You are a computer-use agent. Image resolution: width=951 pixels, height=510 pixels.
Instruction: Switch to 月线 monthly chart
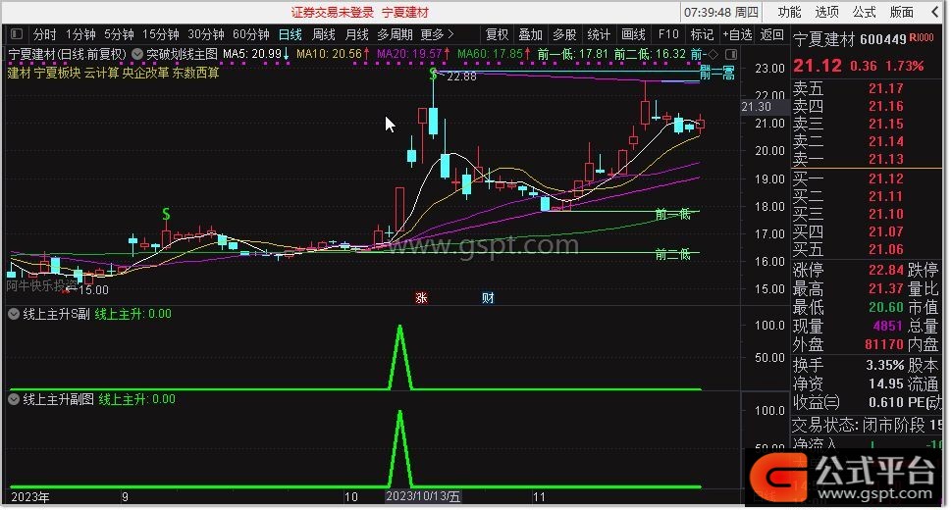coord(356,34)
